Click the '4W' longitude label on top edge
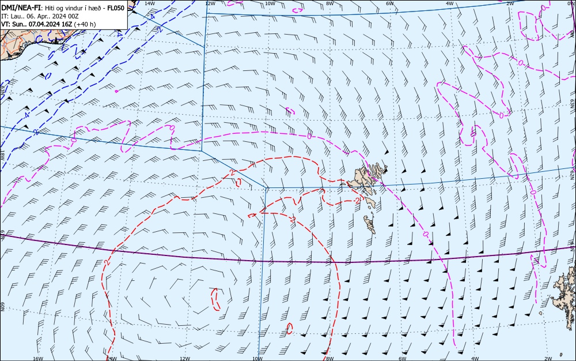The image size is (576, 361). pos(450,3)
